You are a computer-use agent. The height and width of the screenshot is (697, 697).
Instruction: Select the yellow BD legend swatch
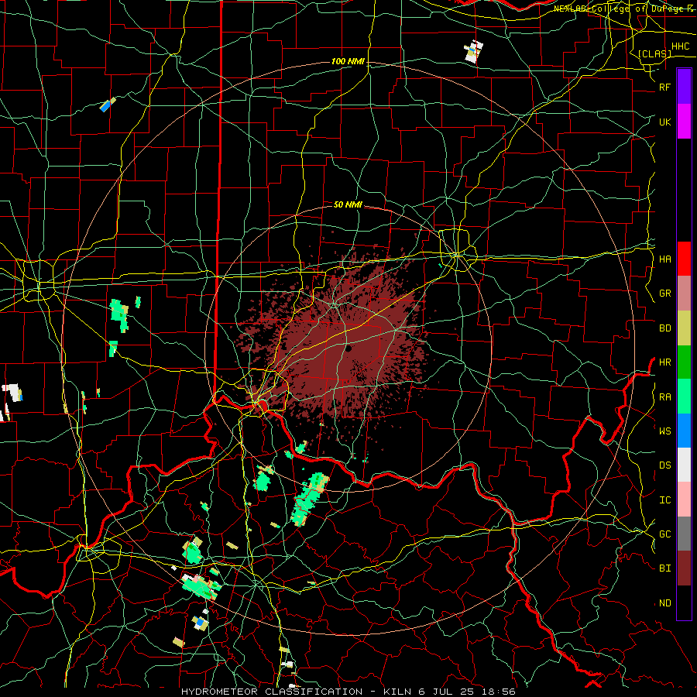click(x=684, y=328)
